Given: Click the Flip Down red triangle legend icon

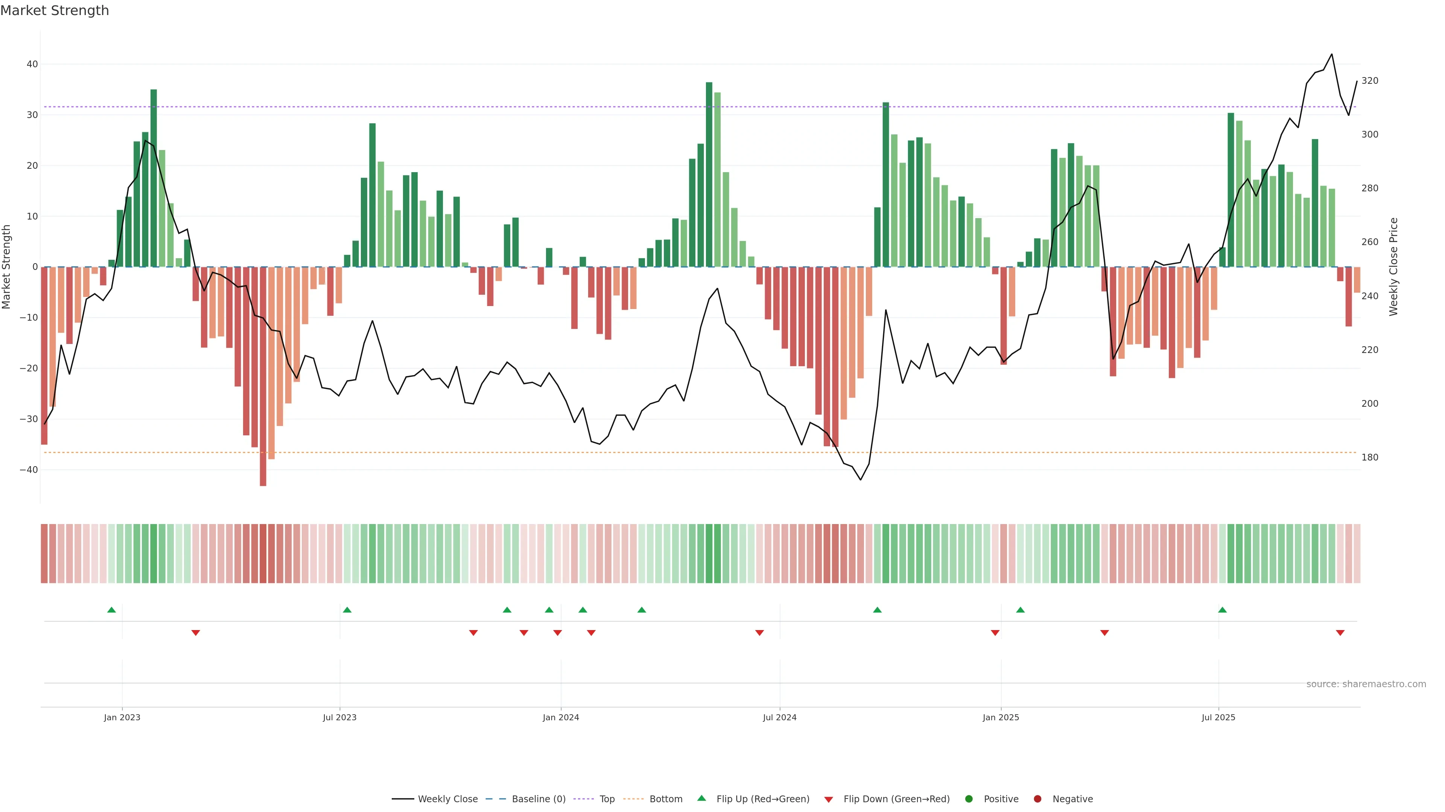Looking at the screenshot, I should [x=829, y=800].
